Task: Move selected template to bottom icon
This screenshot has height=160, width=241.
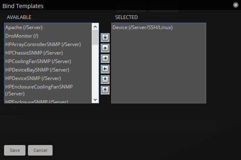Action: pyautogui.click(x=105, y=90)
